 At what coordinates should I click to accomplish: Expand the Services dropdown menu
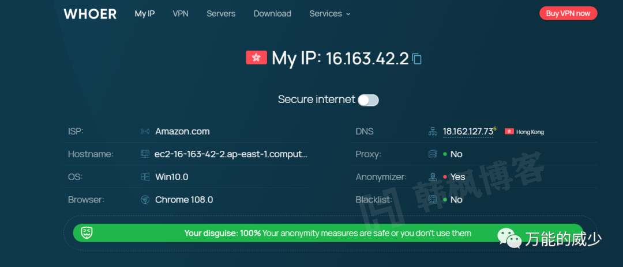pos(329,14)
